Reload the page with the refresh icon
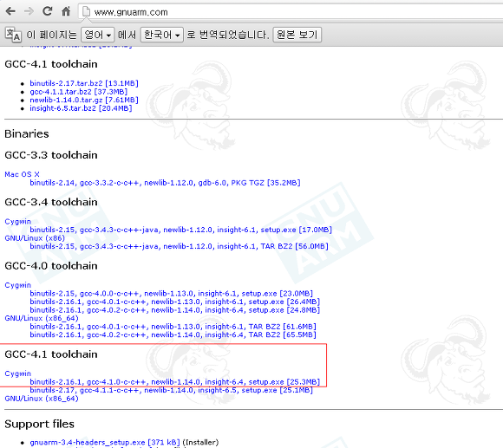503x448 pixels. coord(48,11)
